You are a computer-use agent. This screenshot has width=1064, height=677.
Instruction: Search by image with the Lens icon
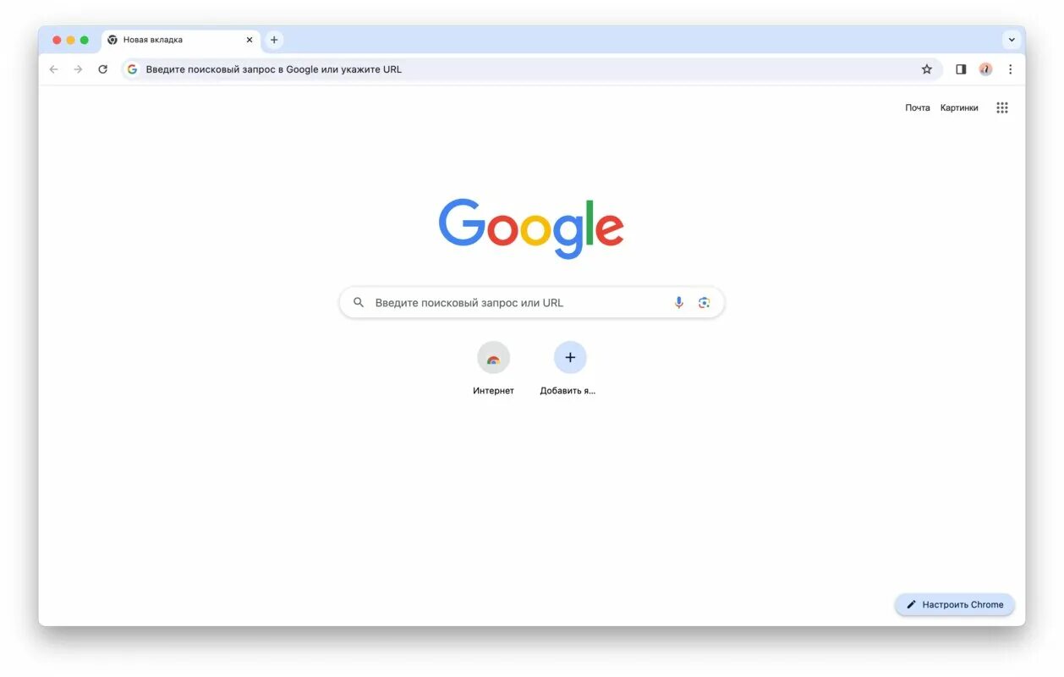coord(704,302)
